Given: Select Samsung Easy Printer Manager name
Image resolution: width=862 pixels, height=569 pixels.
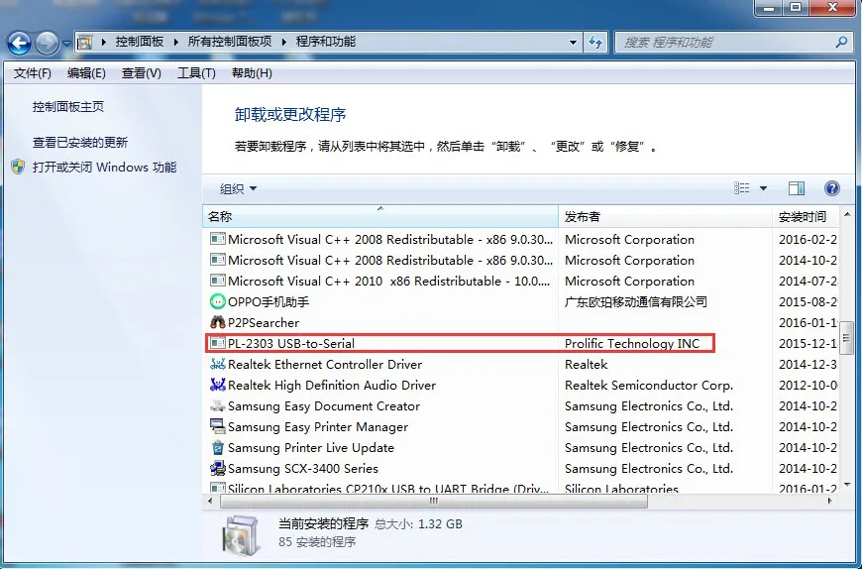Looking at the screenshot, I should [318, 427].
